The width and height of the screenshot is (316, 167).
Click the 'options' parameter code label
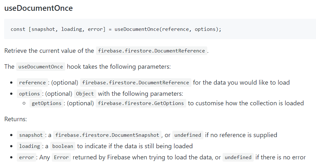29,94
